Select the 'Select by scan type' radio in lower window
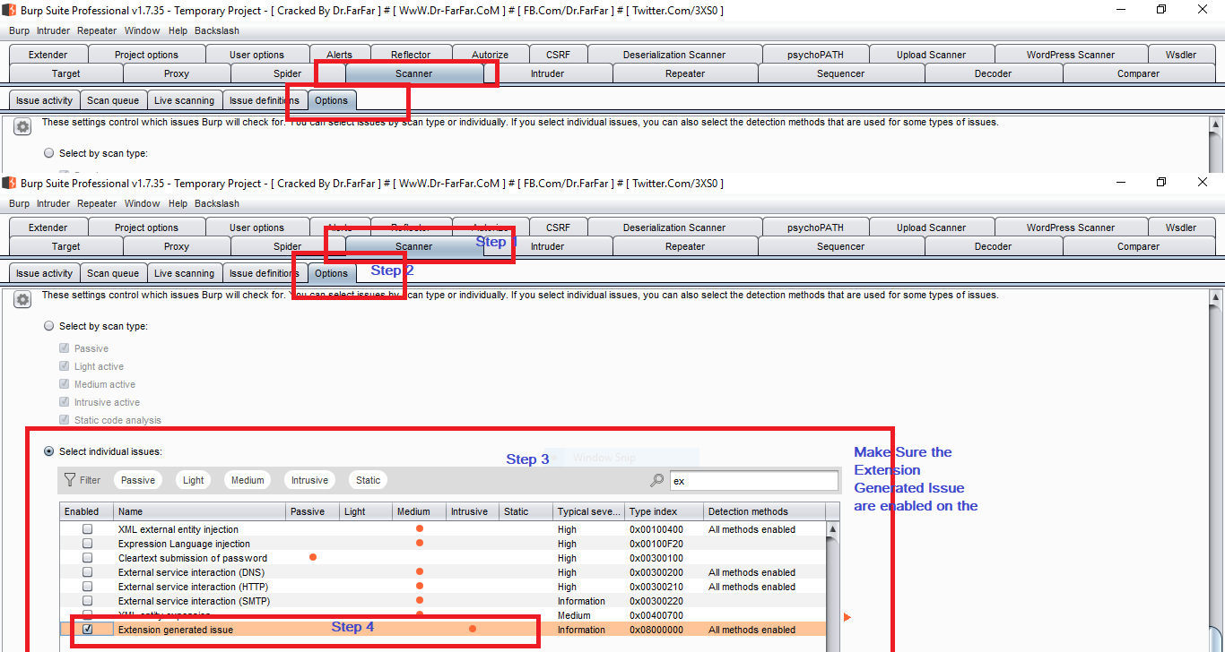 [x=49, y=326]
